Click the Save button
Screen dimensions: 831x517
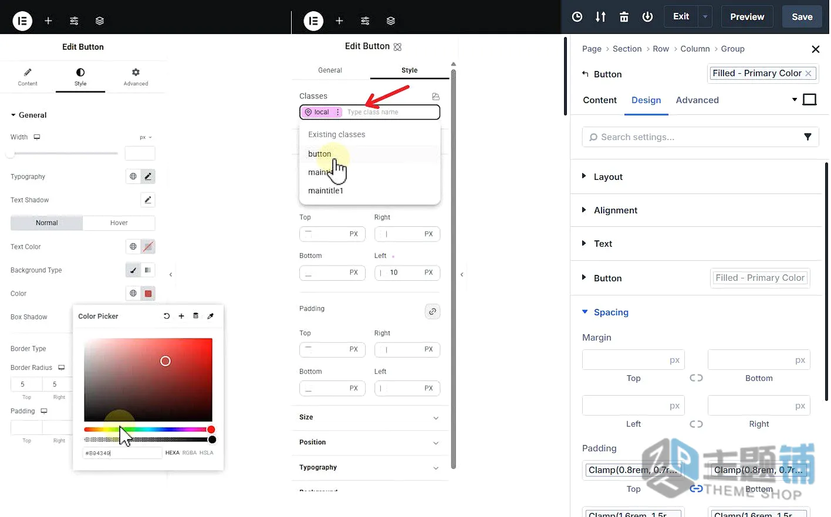[x=802, y=17]
